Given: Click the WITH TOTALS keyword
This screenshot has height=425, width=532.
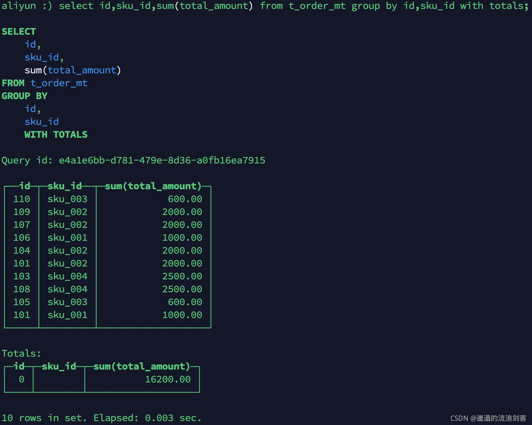Looking at the screenshot, I should 56,135.
